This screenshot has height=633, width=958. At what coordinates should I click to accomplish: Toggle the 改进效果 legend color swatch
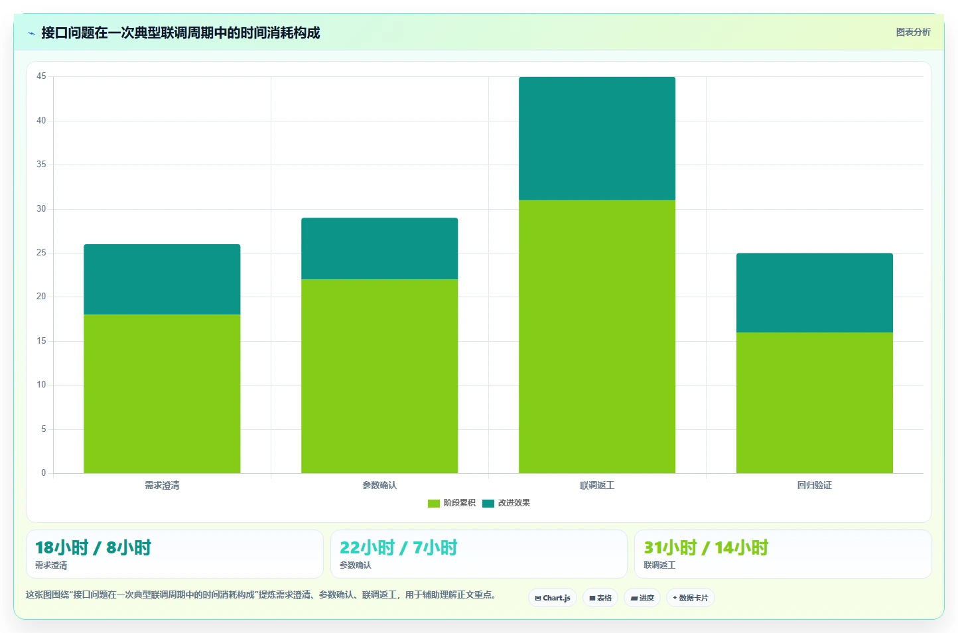(488, 504)
